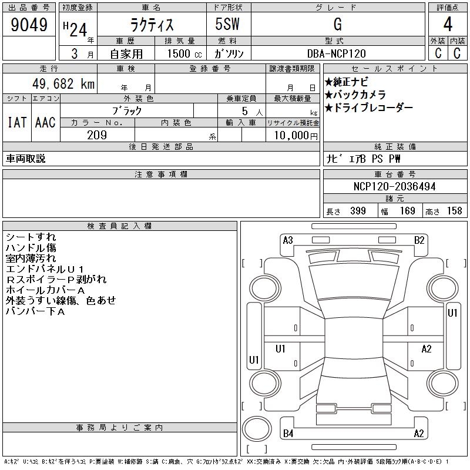Click sales point ★バックカメラ

tap(355, 95)
